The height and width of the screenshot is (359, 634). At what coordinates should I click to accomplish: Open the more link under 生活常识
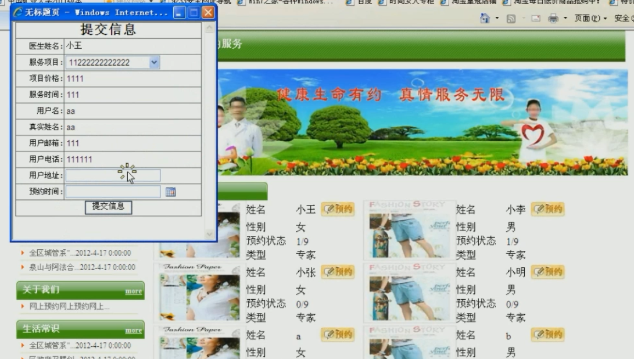(x=134, y=331)
